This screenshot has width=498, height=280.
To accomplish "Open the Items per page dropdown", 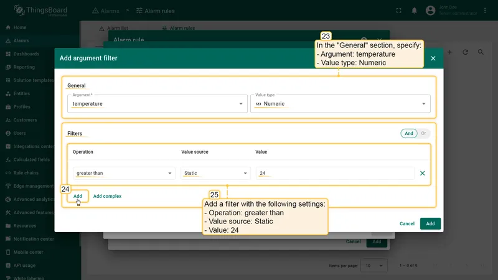I will point(374,266).
